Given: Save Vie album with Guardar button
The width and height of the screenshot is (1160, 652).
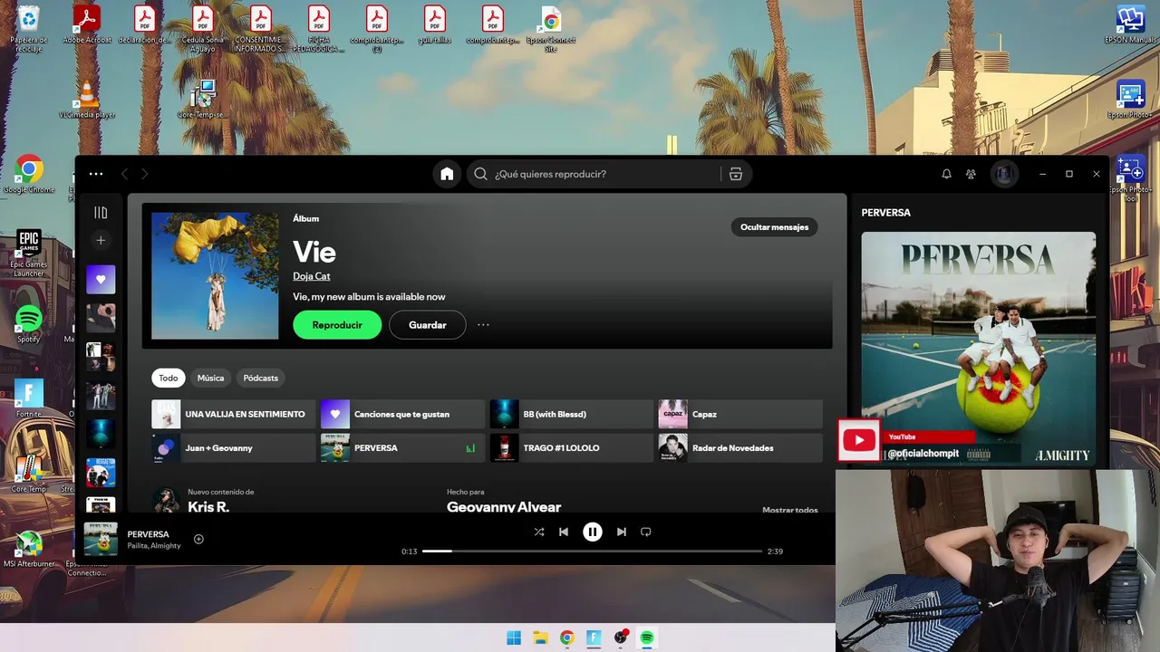Looking at the screenshot, I should point(428,324).
